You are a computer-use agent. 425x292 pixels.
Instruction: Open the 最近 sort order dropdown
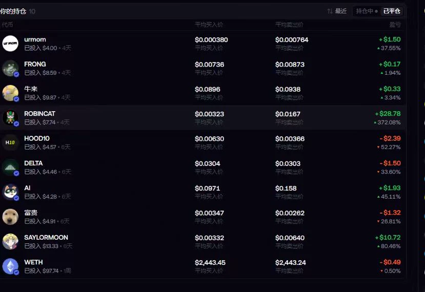pos(337,11)
